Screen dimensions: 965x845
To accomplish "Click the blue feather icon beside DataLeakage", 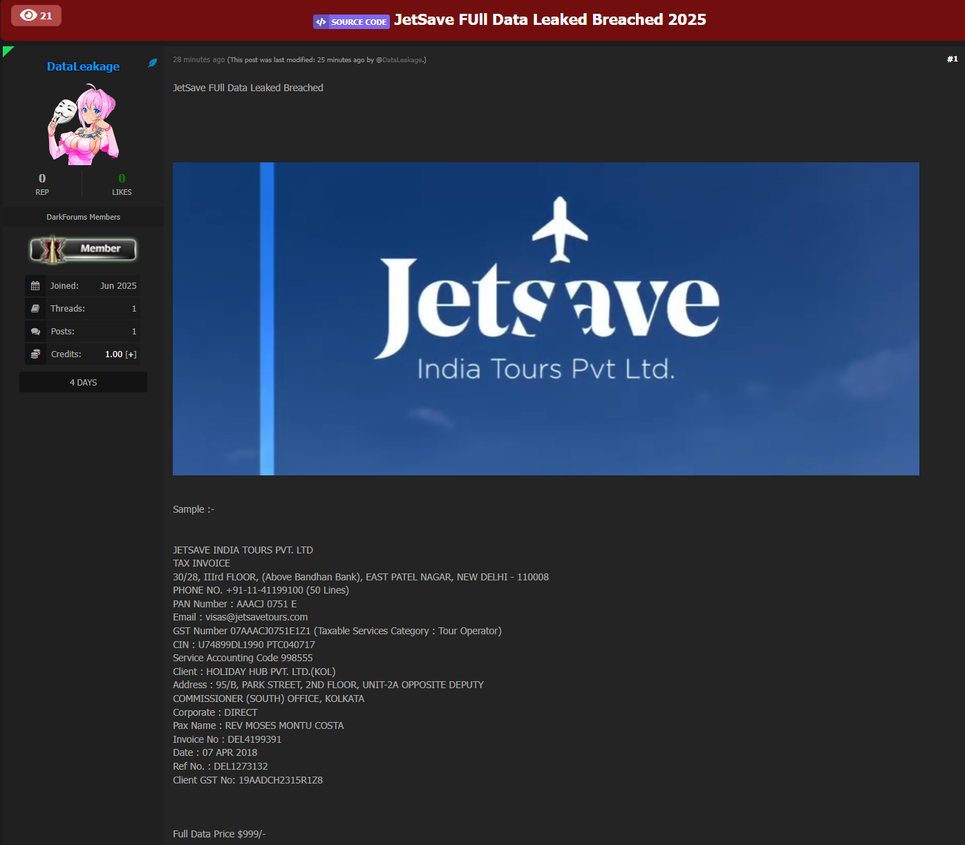I will (x=152, y=62).
